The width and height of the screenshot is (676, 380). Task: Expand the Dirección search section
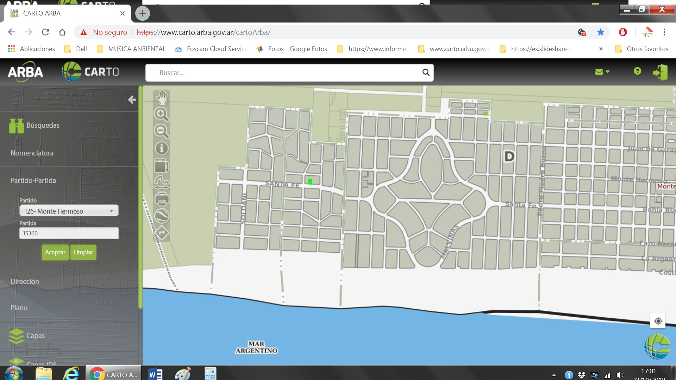pyautogui.click(x=25, y=281)
